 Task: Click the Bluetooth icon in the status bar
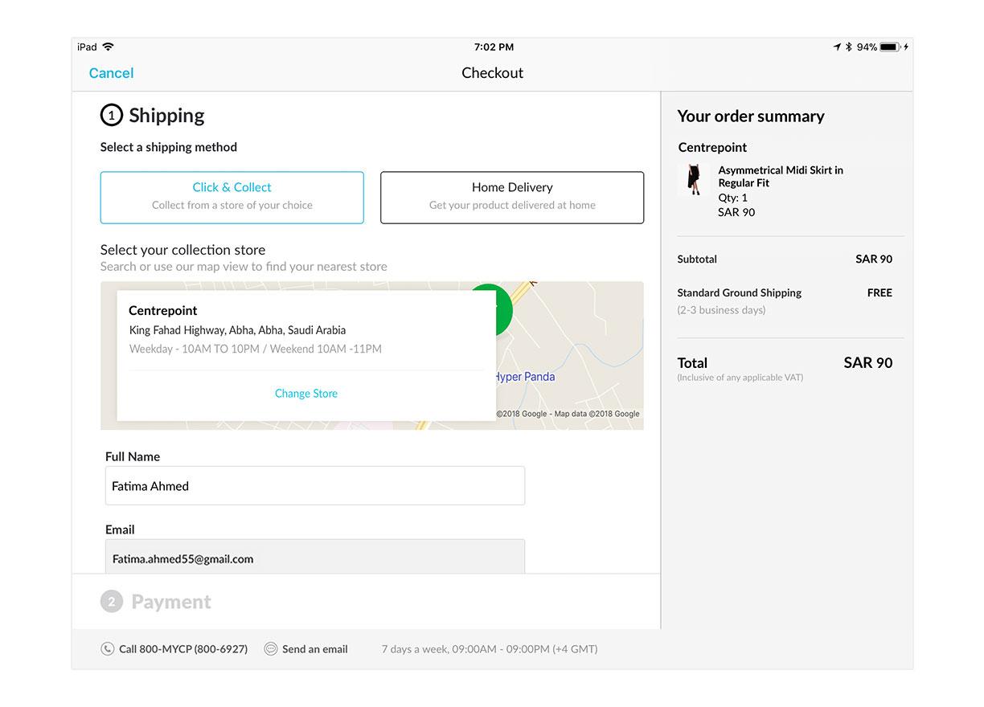[848, 47]
